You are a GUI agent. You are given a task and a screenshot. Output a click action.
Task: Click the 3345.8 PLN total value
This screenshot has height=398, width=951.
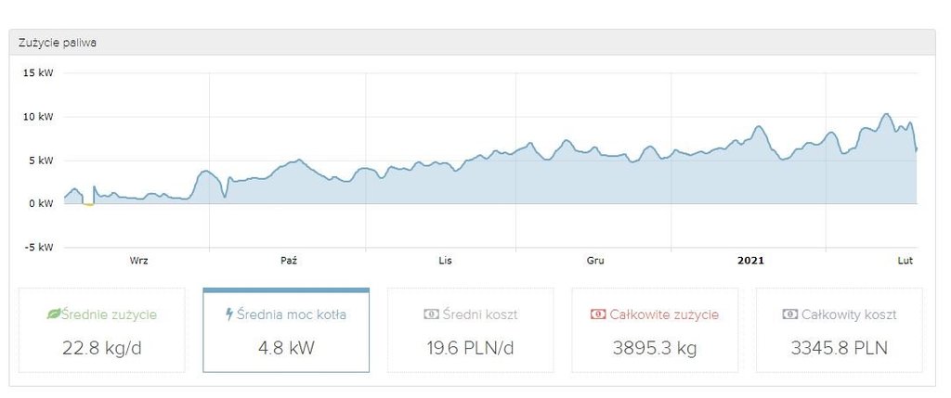839,349
